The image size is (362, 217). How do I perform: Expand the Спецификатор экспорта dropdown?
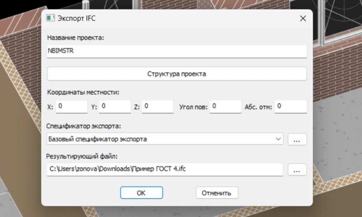pyautogui.click(x=278, y=139)
